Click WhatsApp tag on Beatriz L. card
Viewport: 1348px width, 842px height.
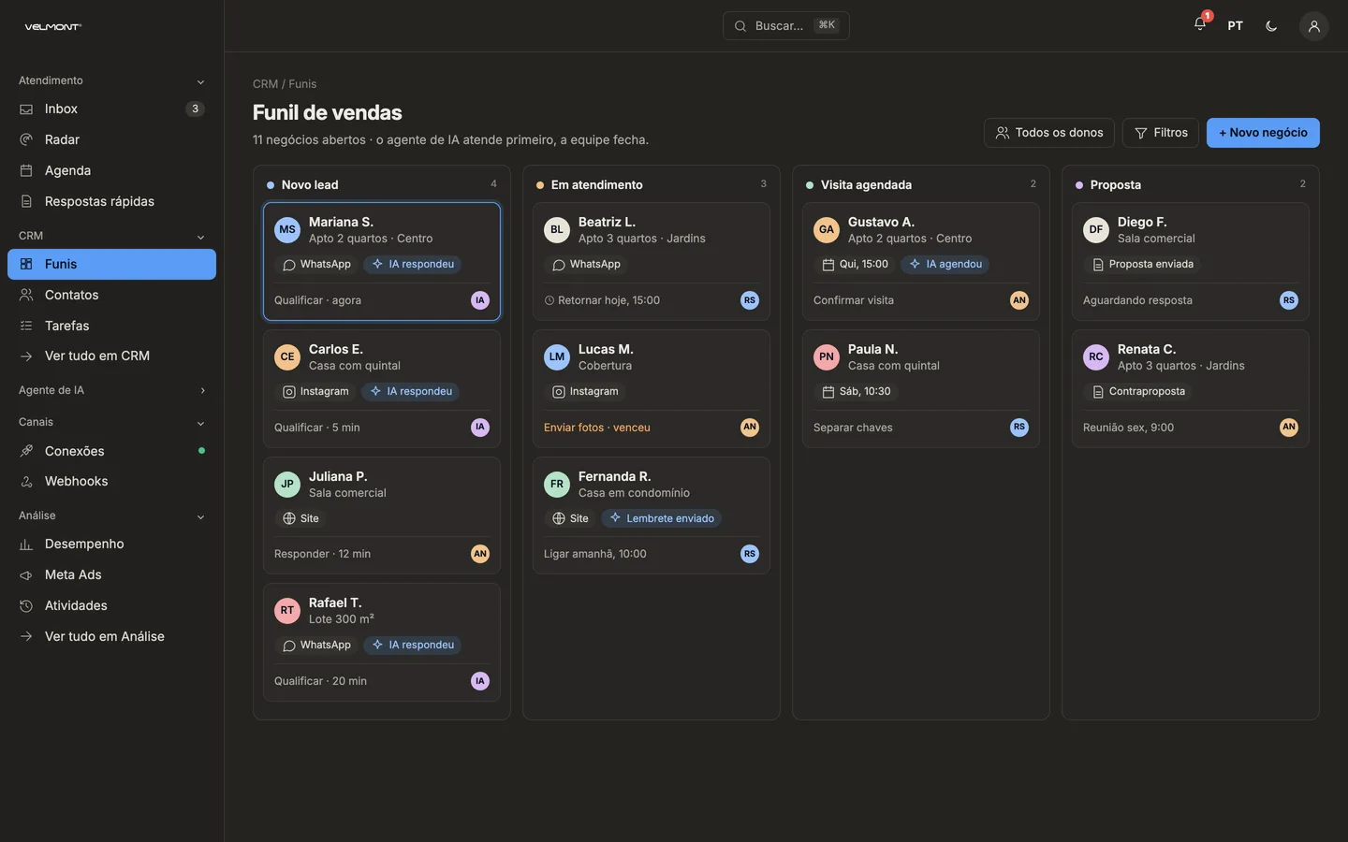coord(586,265)
